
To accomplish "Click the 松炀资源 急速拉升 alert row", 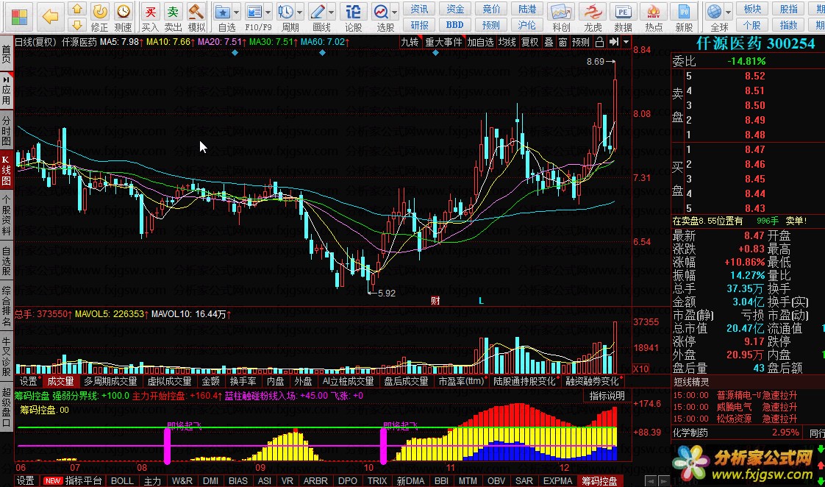I will (x=735, y=419).
